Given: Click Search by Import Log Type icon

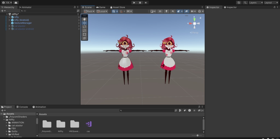Looking at the screenshot, I should (189, 110).
